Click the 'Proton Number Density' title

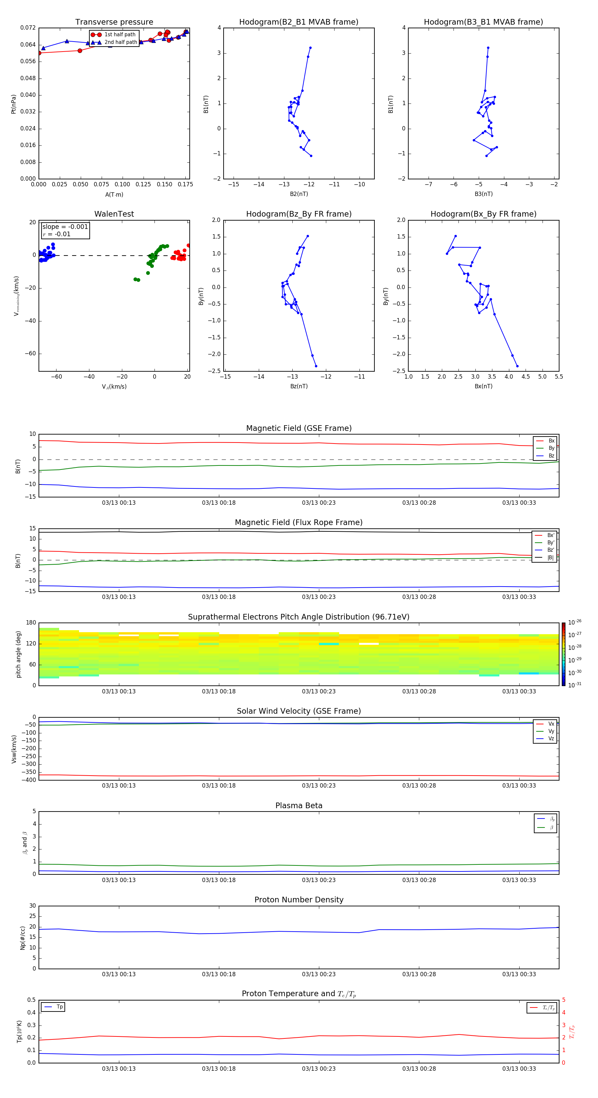click(299, 900)
